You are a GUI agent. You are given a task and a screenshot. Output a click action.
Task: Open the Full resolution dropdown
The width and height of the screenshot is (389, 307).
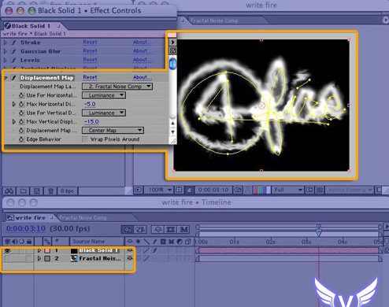pos(287,190)
